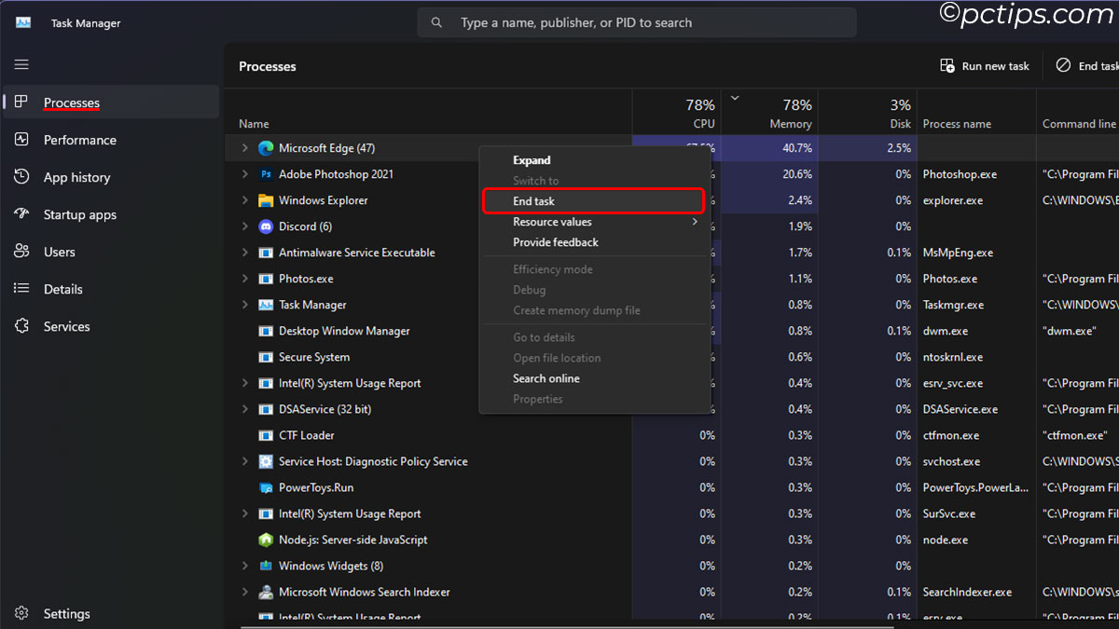
Task: Click the search magnifier icon
Action: [x=436, y=21]
